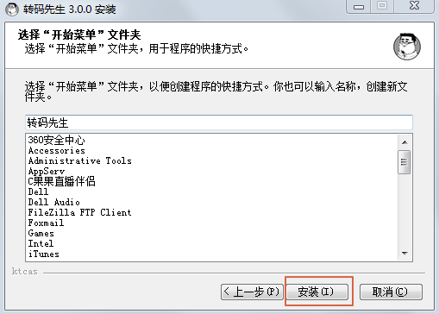Choose FileZilla FTP Client folder
Image resolution: width=439 pixels, height=314 pixels.
click(79, 212)
